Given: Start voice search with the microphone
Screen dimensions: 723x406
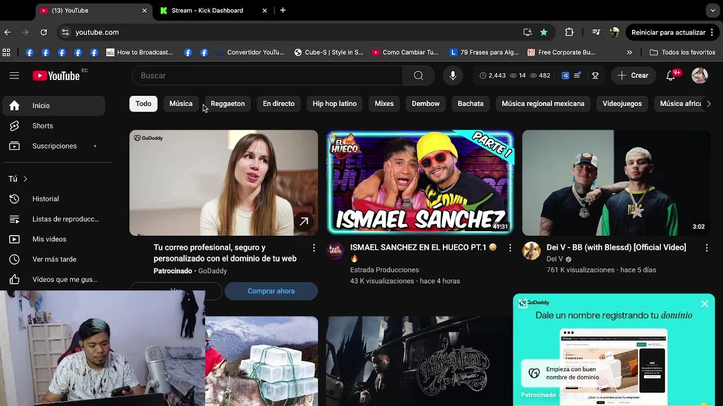Looking at the screenshot, I should (453, 76).
